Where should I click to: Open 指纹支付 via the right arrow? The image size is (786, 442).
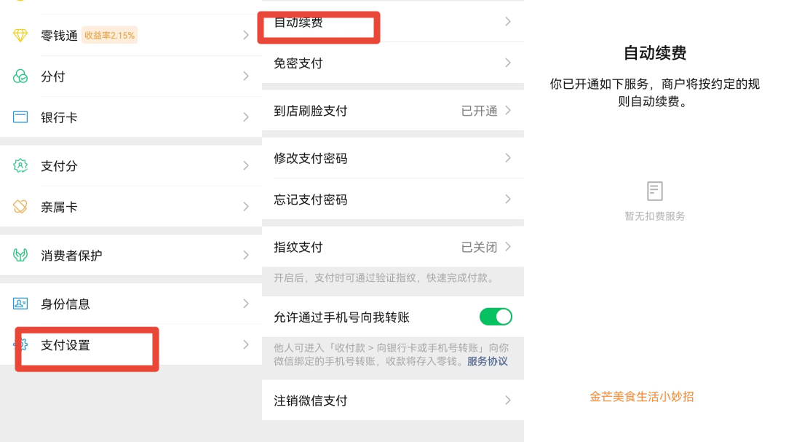[x=508, y=247]
